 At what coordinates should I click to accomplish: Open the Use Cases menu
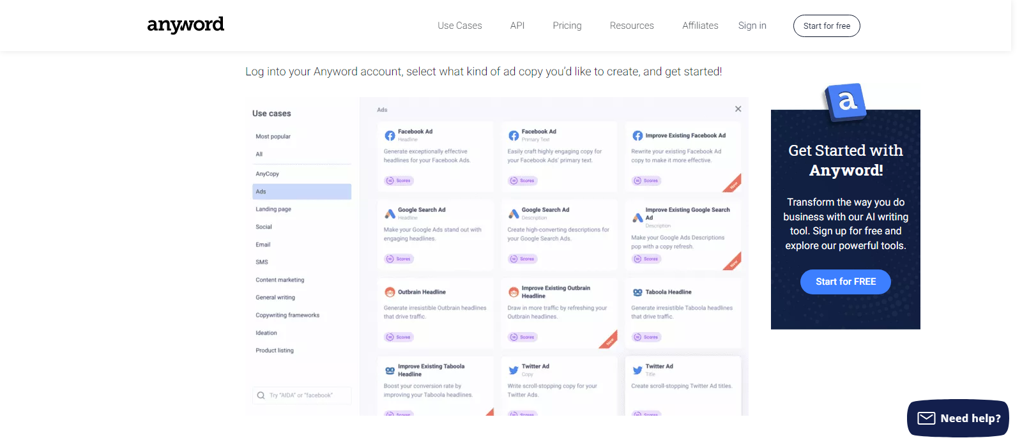click(459, 26)
